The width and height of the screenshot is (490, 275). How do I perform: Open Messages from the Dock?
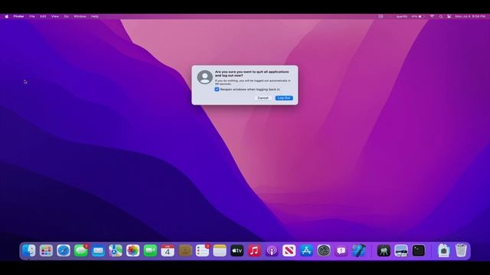(x=81, y=251)
